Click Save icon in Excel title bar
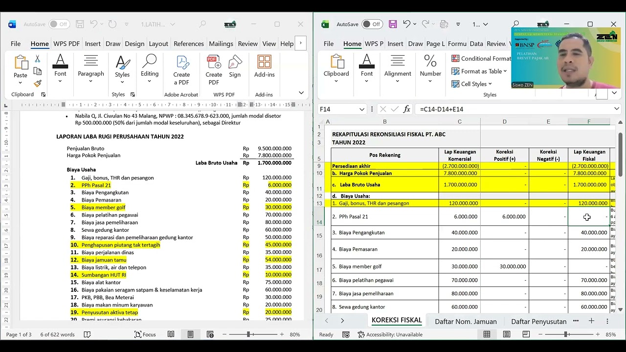The image size is (626, 352). (393, 24)
